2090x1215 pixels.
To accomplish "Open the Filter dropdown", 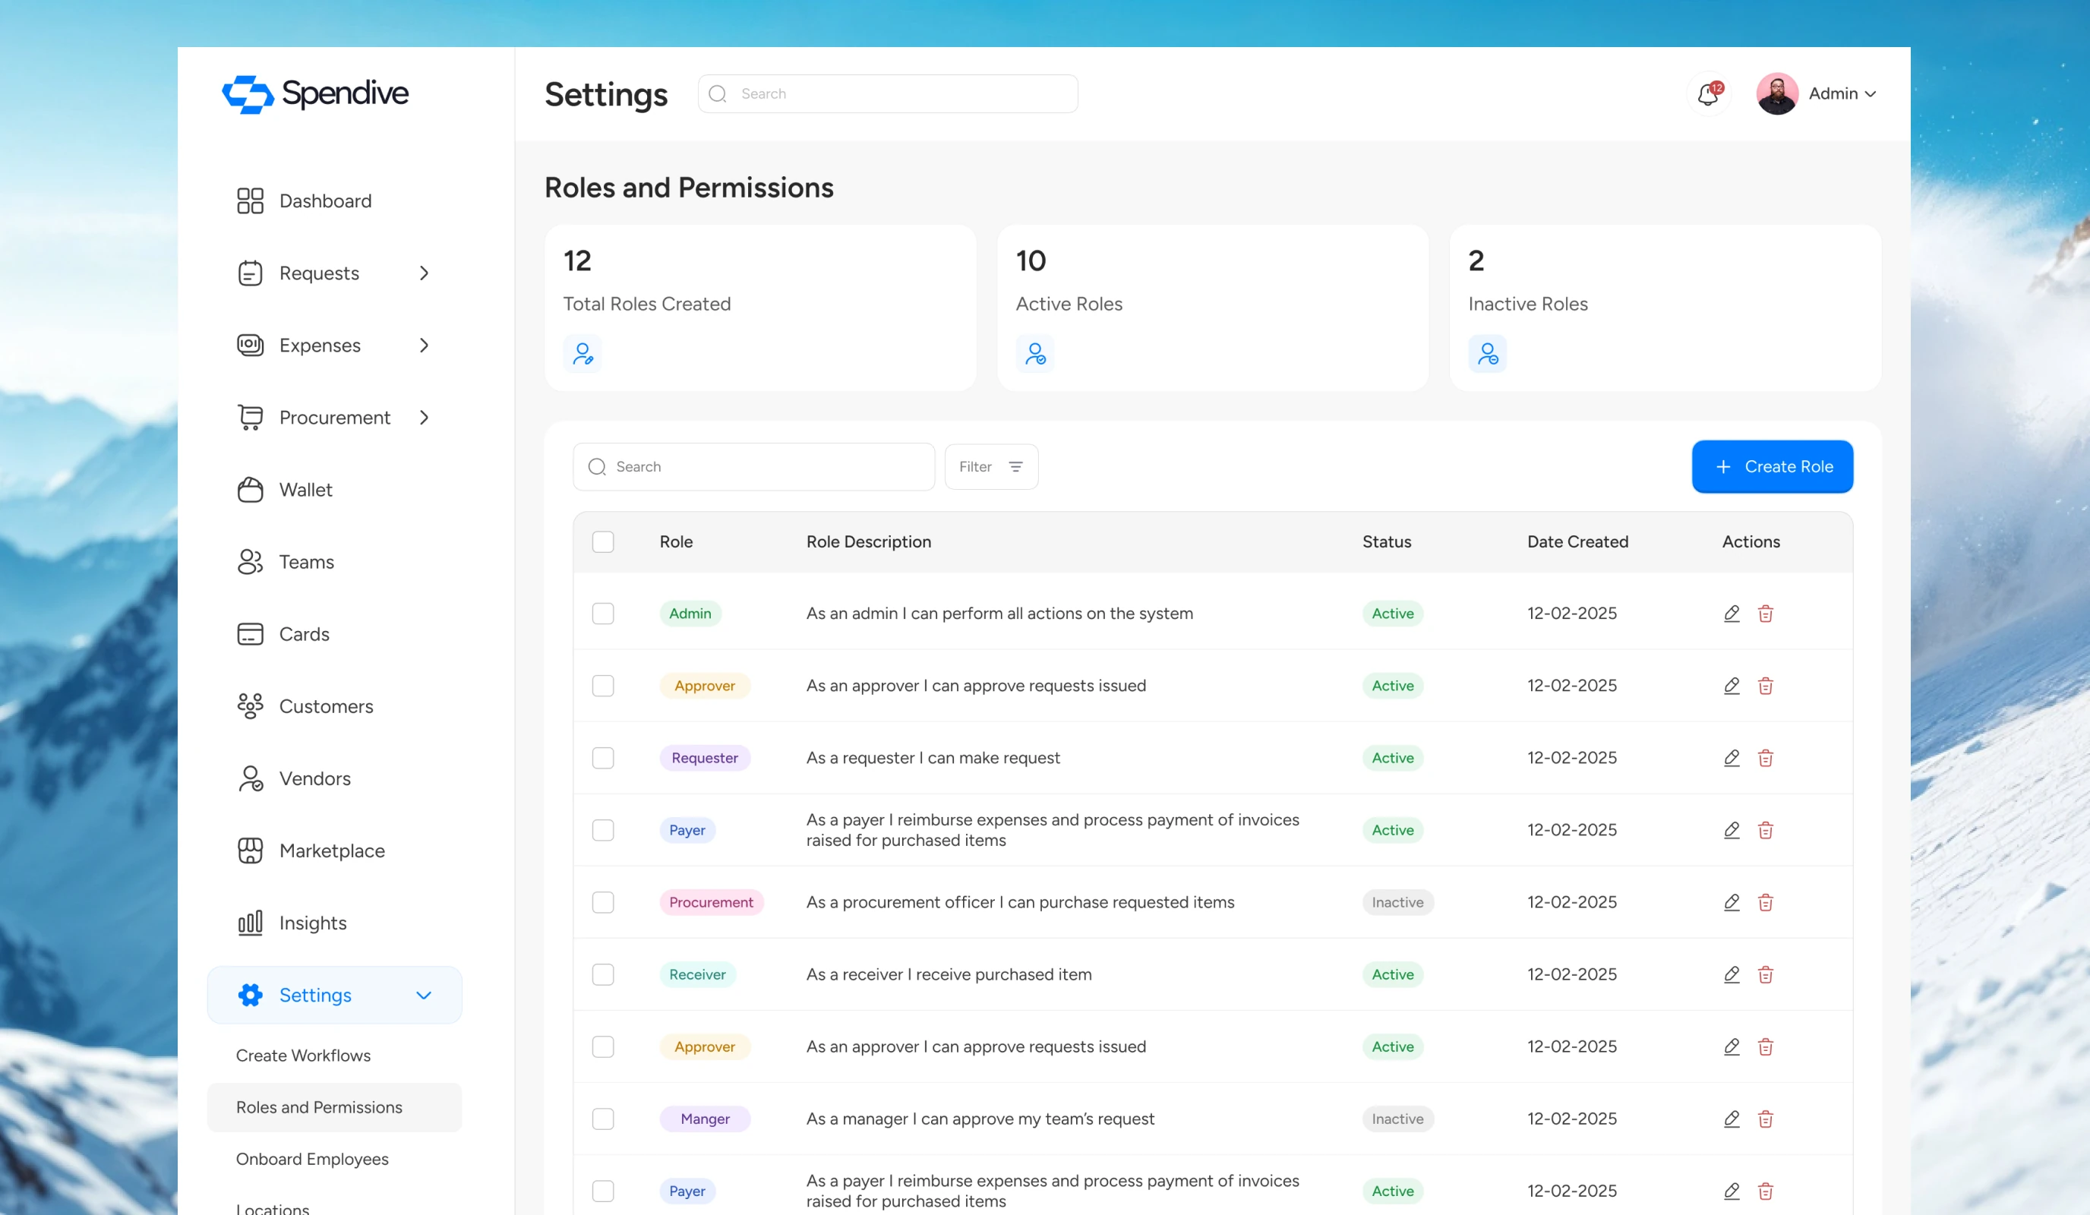I will (x=991, y=467).
